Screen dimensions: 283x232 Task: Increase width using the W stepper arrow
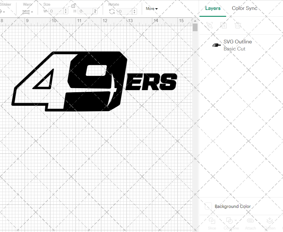click(x=66, y=10)
